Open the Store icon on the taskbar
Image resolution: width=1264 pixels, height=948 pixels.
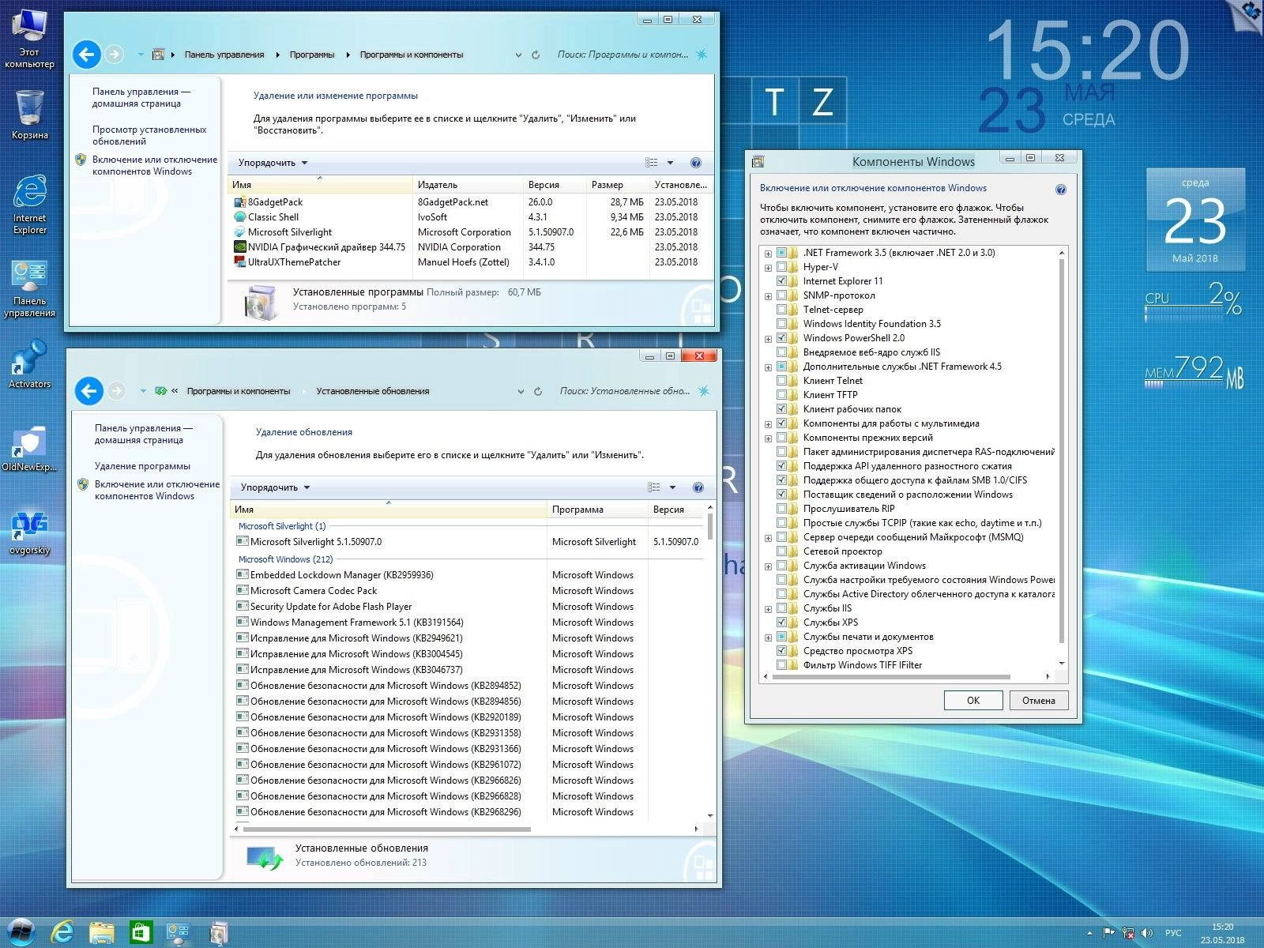click(141, 933)
